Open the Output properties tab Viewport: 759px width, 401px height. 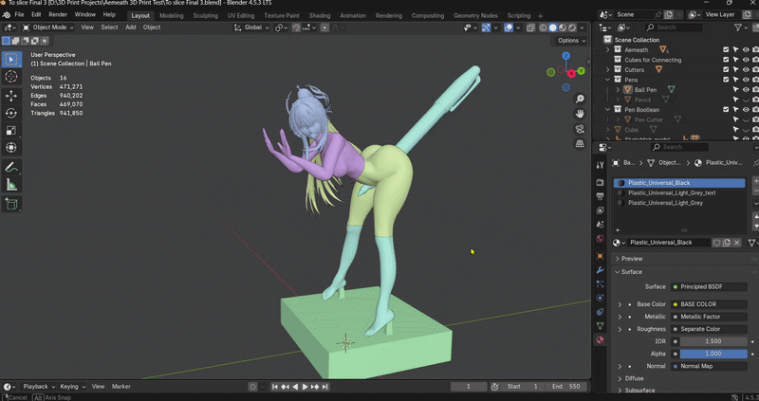(x=601, y=196)
